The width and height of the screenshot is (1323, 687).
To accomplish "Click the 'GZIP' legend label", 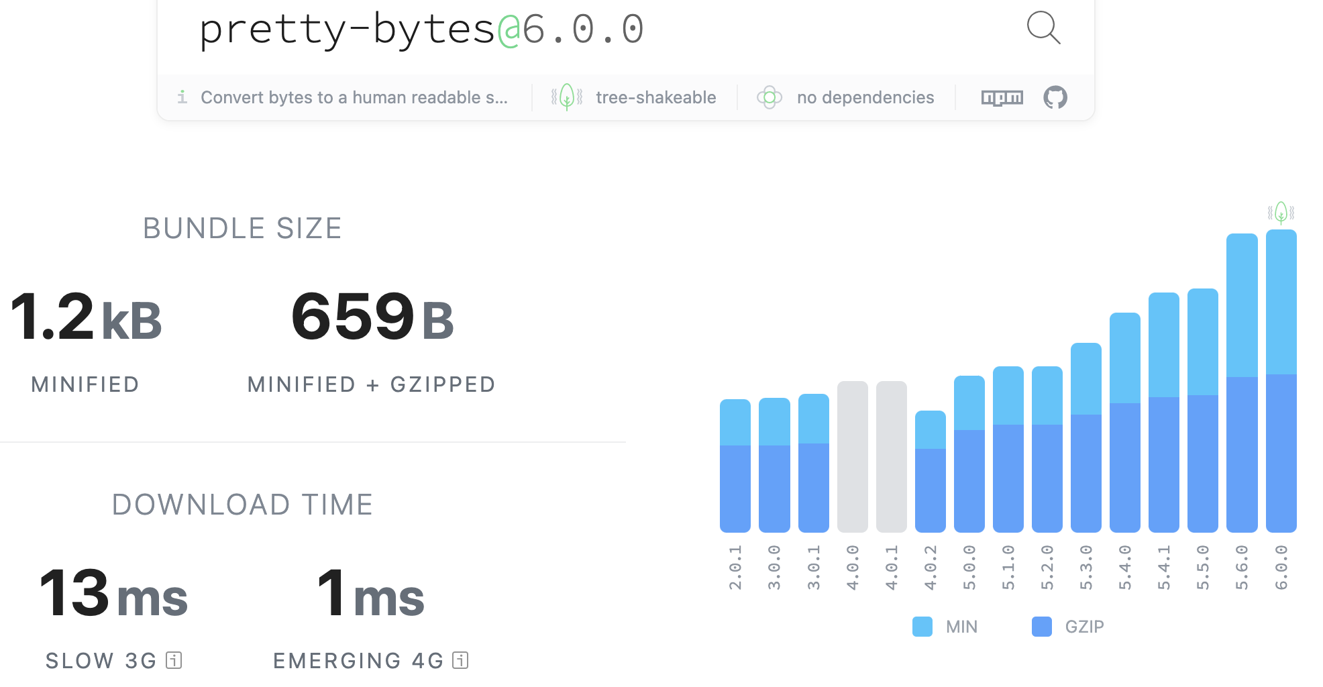I will 1085,627.
